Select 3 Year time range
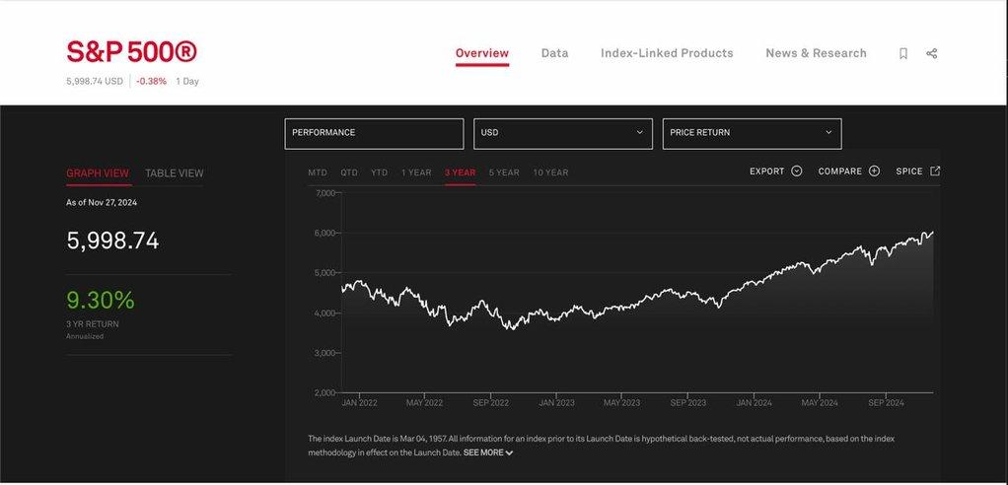 click(461, 173)
